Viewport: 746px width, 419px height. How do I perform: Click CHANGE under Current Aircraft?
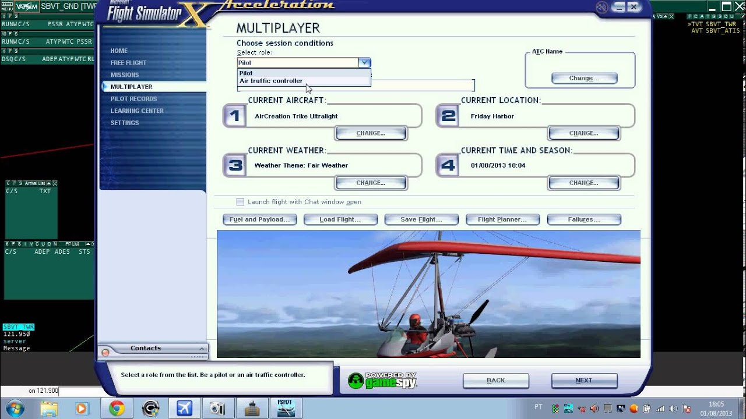click(x=371, y=133)
